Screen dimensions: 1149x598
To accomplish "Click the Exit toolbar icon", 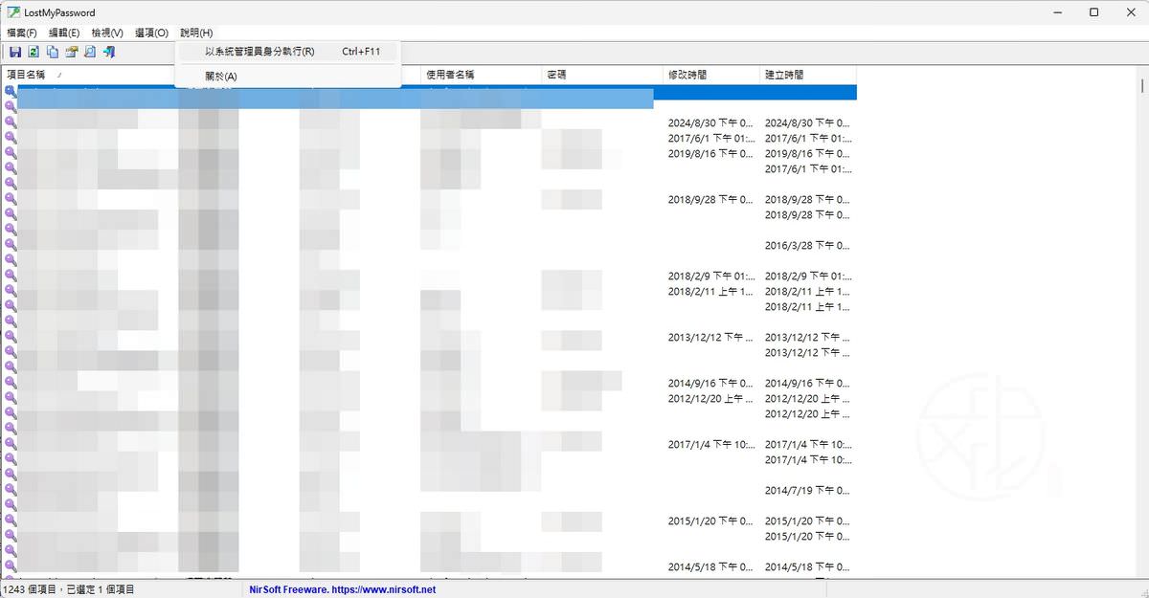I will pyautogui.click(x=109, y=52).
